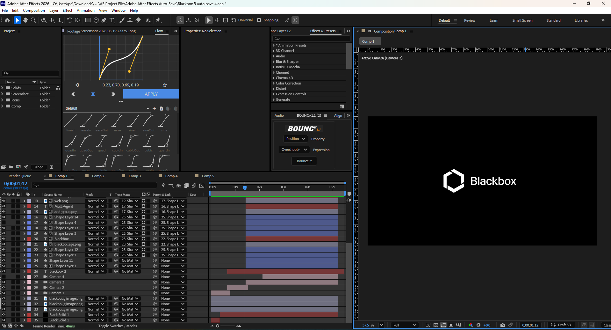Click the Reset Exposure icon in viewer
This screenshot has width=611, height=330.
(x=478, y=325)
